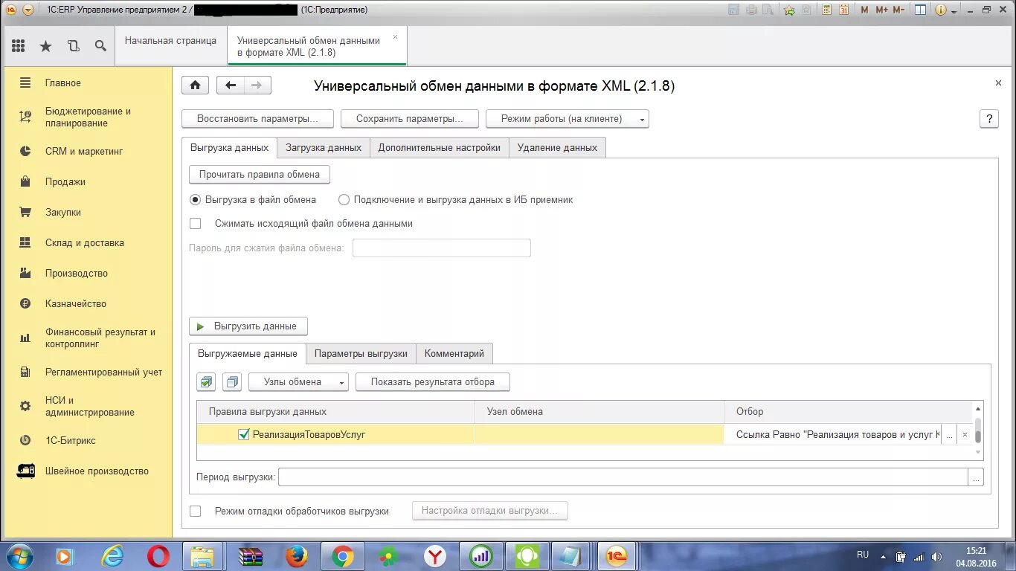Launch Google Chrome from taskbar

pos(342,556)
